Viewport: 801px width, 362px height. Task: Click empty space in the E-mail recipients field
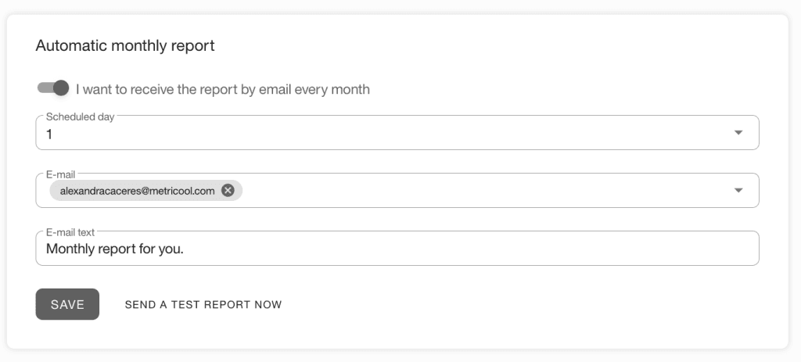485,191
